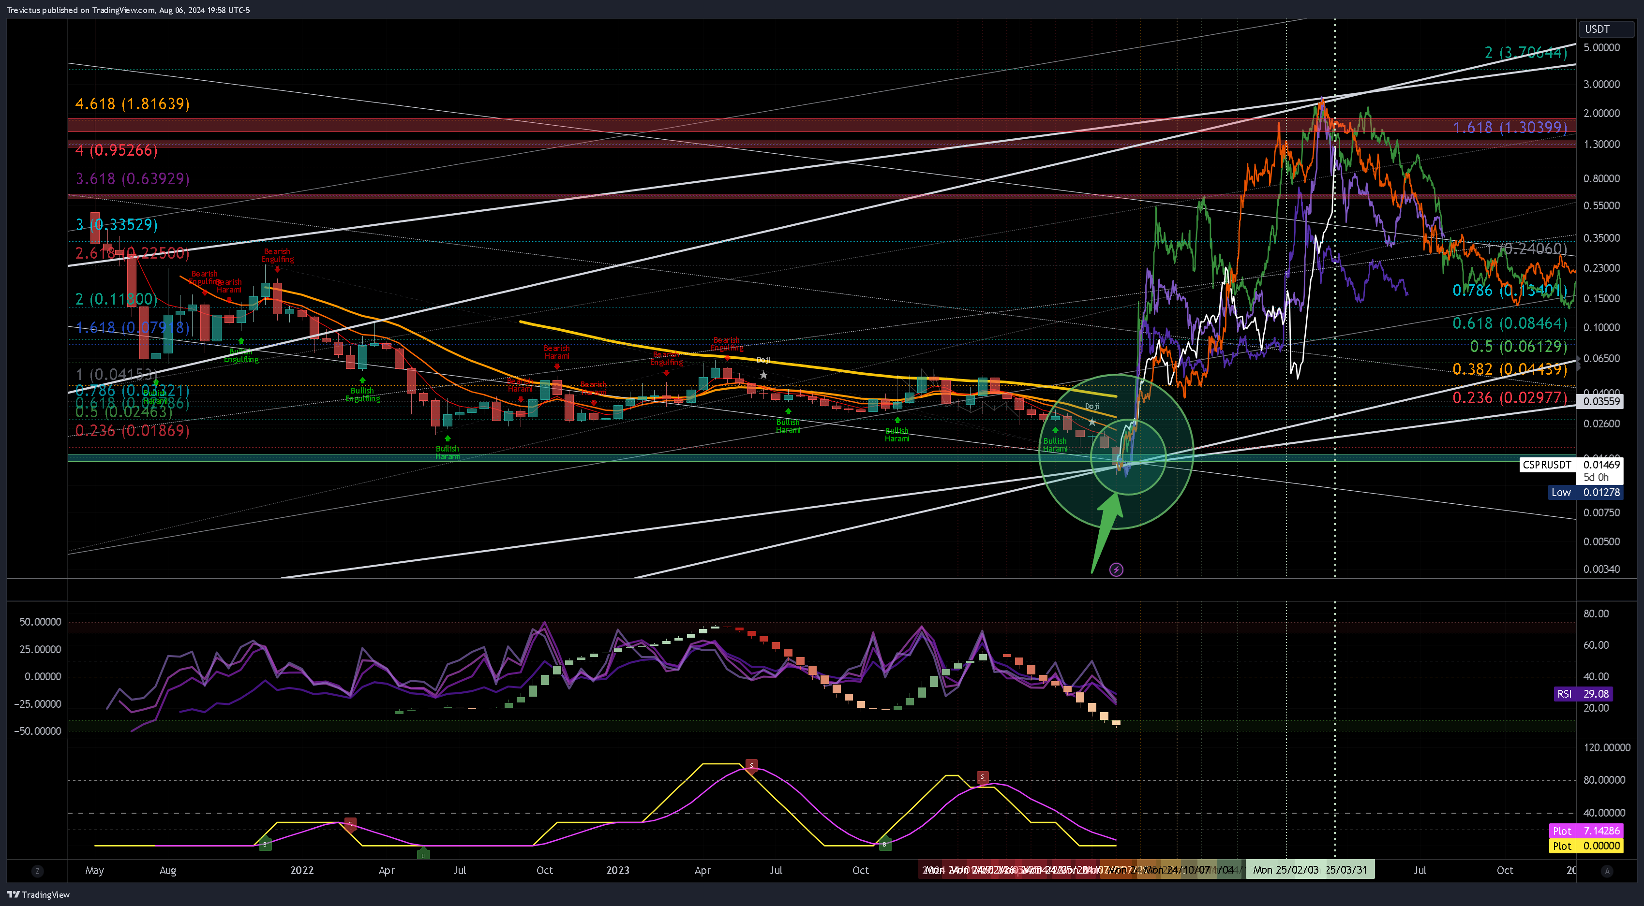
Task: Click the Low 0.01278 price label
Action: (x=1586, y=492)
